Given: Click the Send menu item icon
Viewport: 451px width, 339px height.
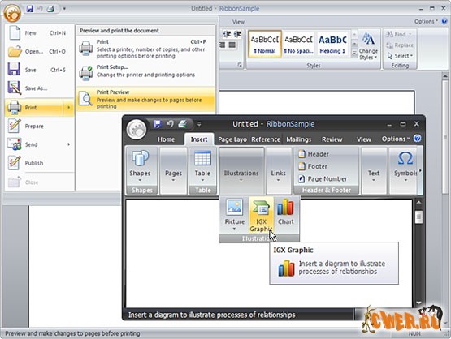Looking at the screenshot, I should (x=15, y=144).
